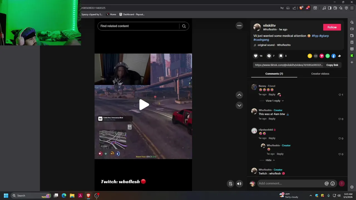Open more share options arrow
The image size is (356, 200).
coord(339,56)
